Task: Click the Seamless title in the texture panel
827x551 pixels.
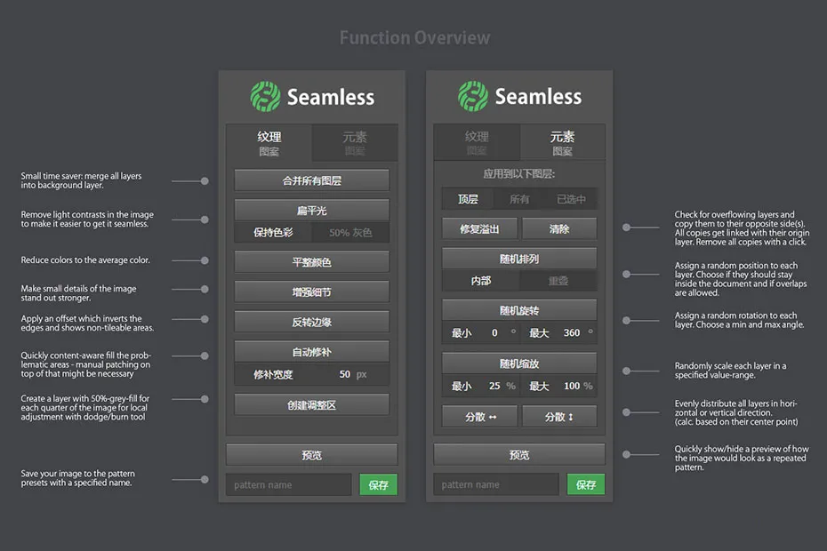Action: tap(331, 97)
